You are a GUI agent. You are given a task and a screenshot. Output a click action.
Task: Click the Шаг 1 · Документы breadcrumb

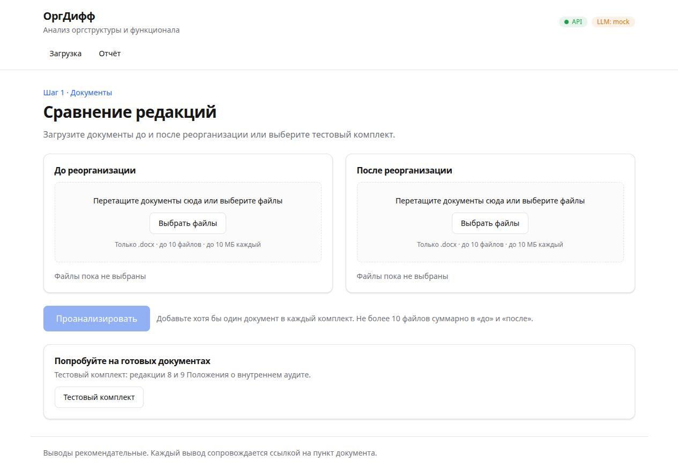click(x=78, y=93)
